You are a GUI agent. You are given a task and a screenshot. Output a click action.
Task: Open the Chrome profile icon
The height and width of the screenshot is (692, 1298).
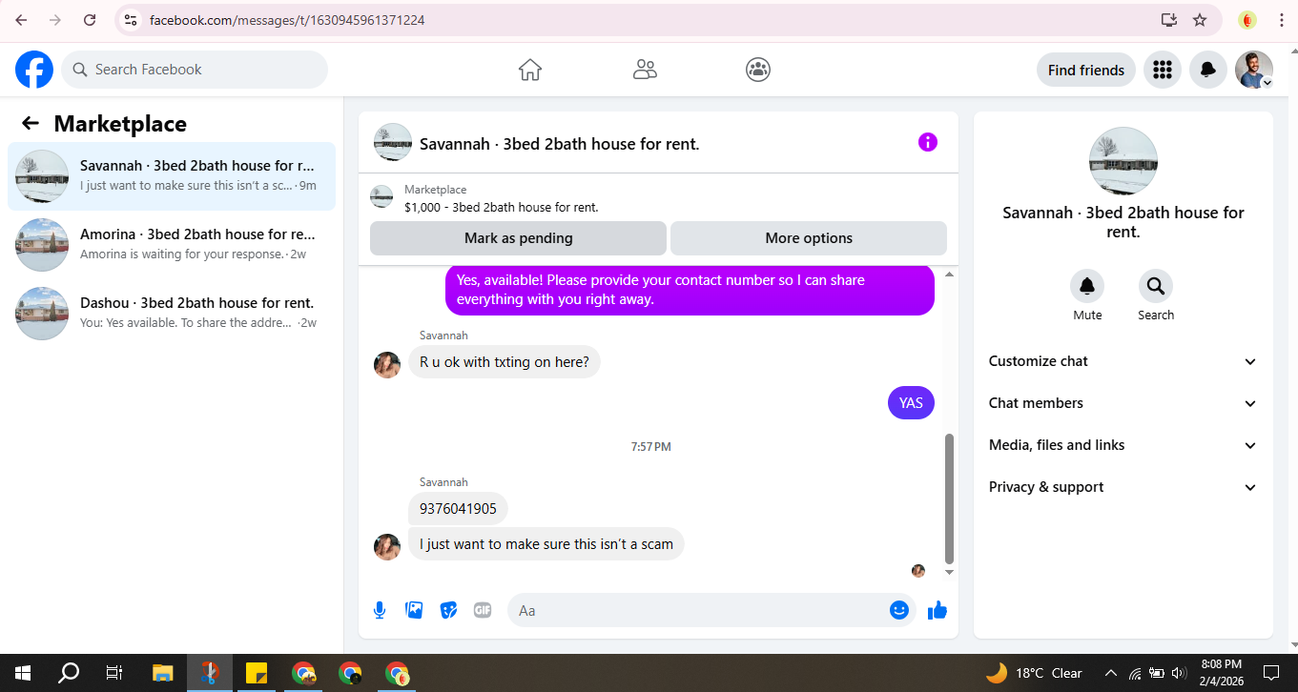(1247, 20)
